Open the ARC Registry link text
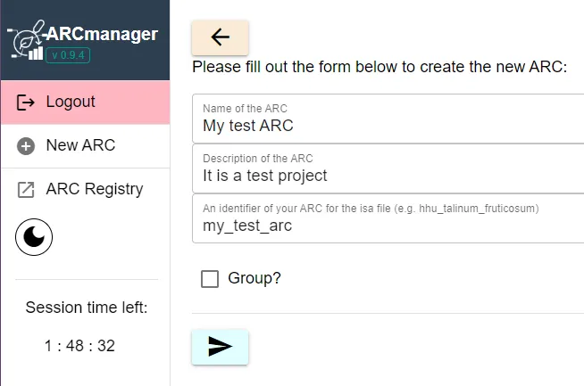584x386 pixels. (94, 189)
